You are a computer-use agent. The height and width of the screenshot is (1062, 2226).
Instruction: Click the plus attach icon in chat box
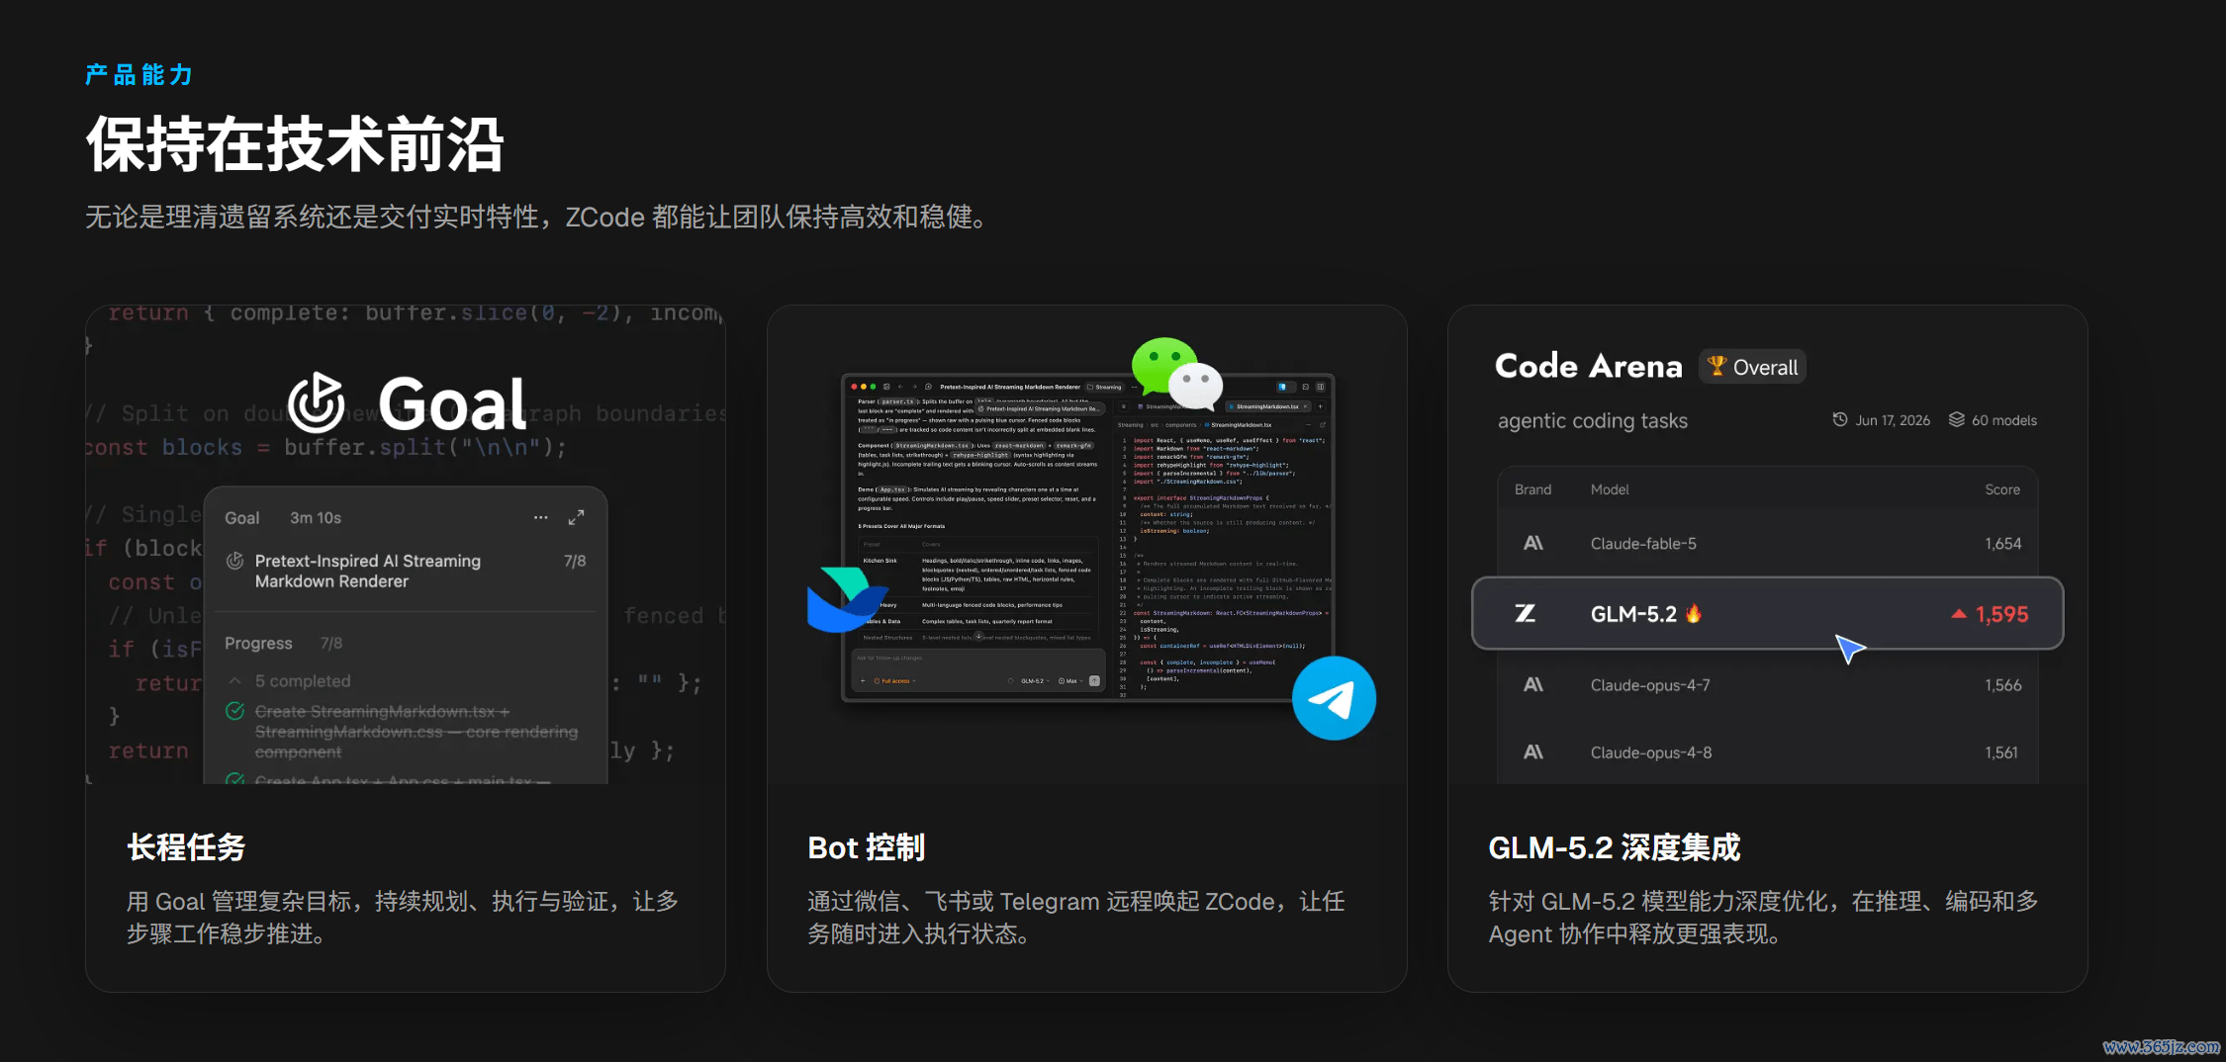click(x=863, y=680)
